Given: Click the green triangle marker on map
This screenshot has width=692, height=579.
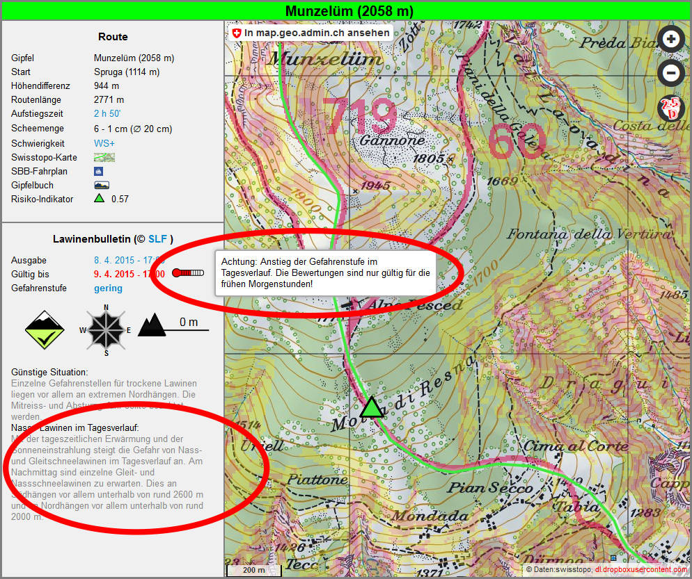Looking at the screenshot, I should click(x=372, y=407).
